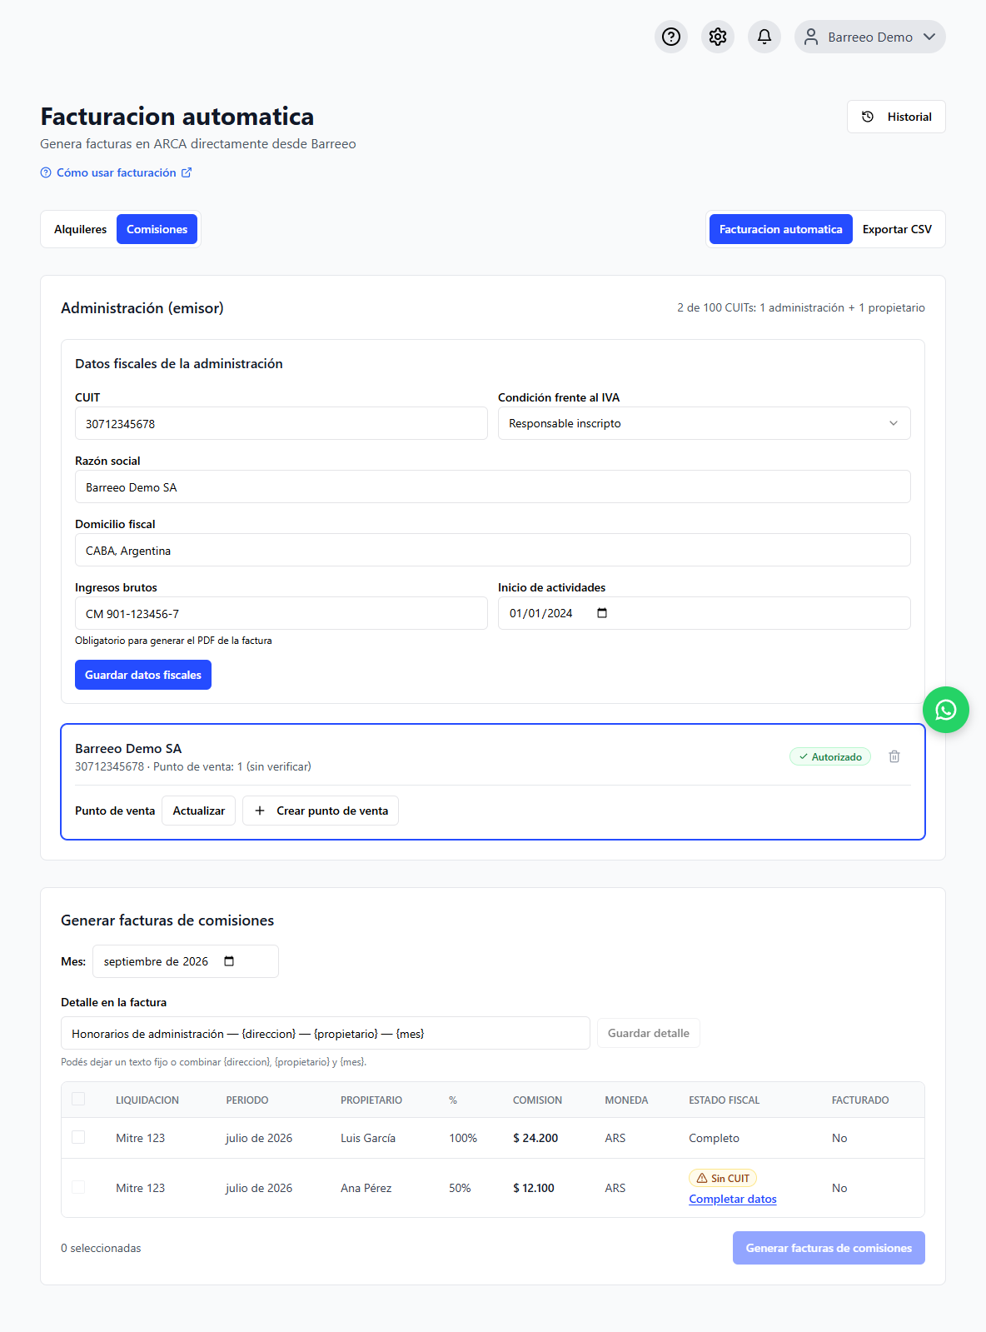Focus the CUIT input field
This screenshot has width=986, height=1332.
click(281, 423)
